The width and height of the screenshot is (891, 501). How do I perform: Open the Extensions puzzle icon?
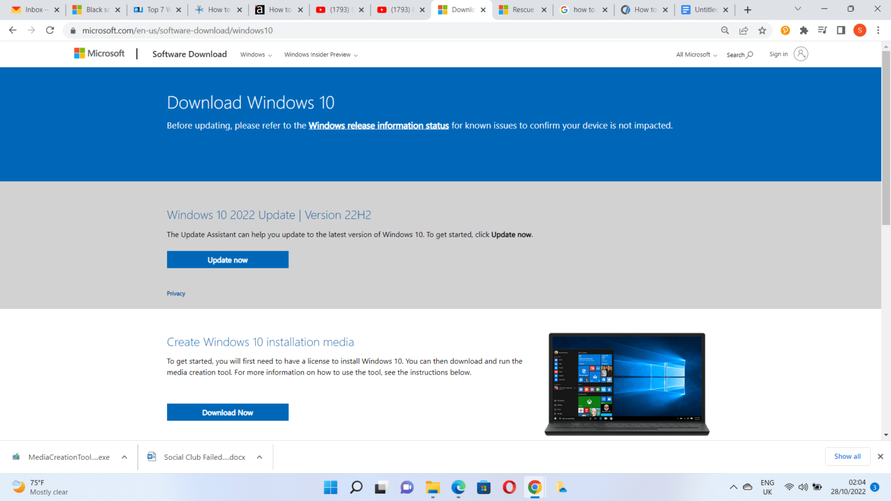(x=804, y=30)
